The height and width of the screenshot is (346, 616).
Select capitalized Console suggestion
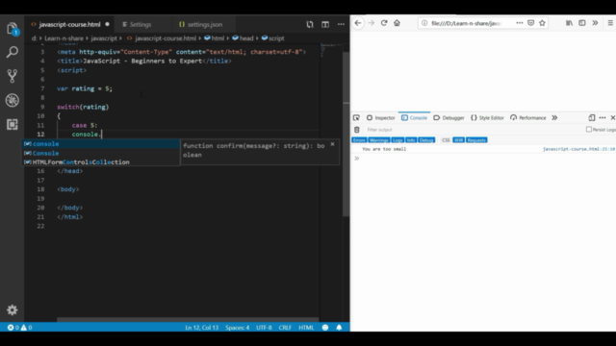[x=100, y=153]
